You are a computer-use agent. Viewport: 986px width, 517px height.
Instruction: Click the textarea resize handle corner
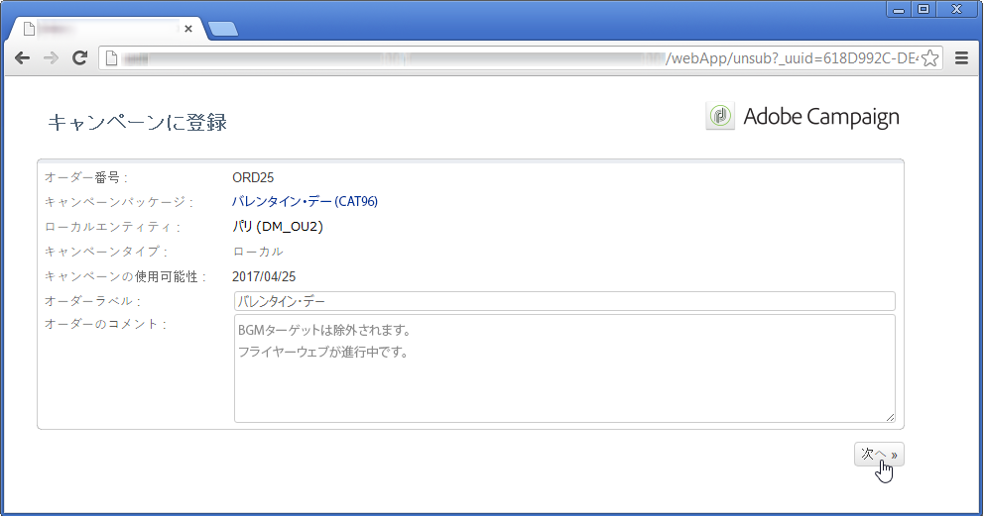890,417
